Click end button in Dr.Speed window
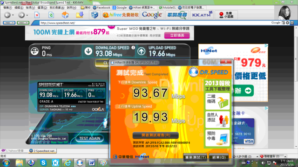 [x=218, y=157]
